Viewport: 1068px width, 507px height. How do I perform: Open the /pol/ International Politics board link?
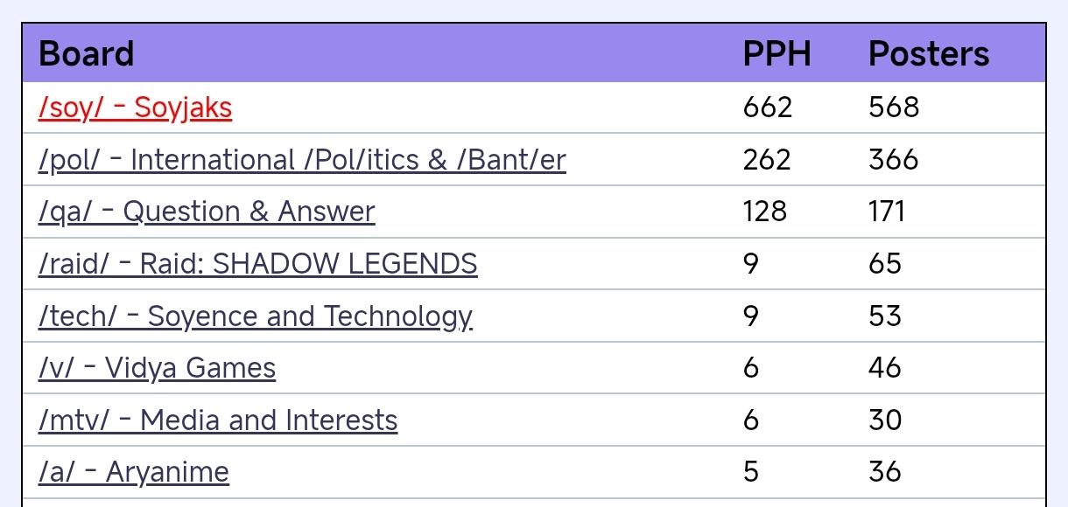click(302, 160)
